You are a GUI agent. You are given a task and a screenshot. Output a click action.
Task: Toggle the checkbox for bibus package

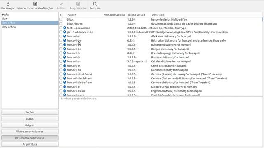(x=61, y=19)
